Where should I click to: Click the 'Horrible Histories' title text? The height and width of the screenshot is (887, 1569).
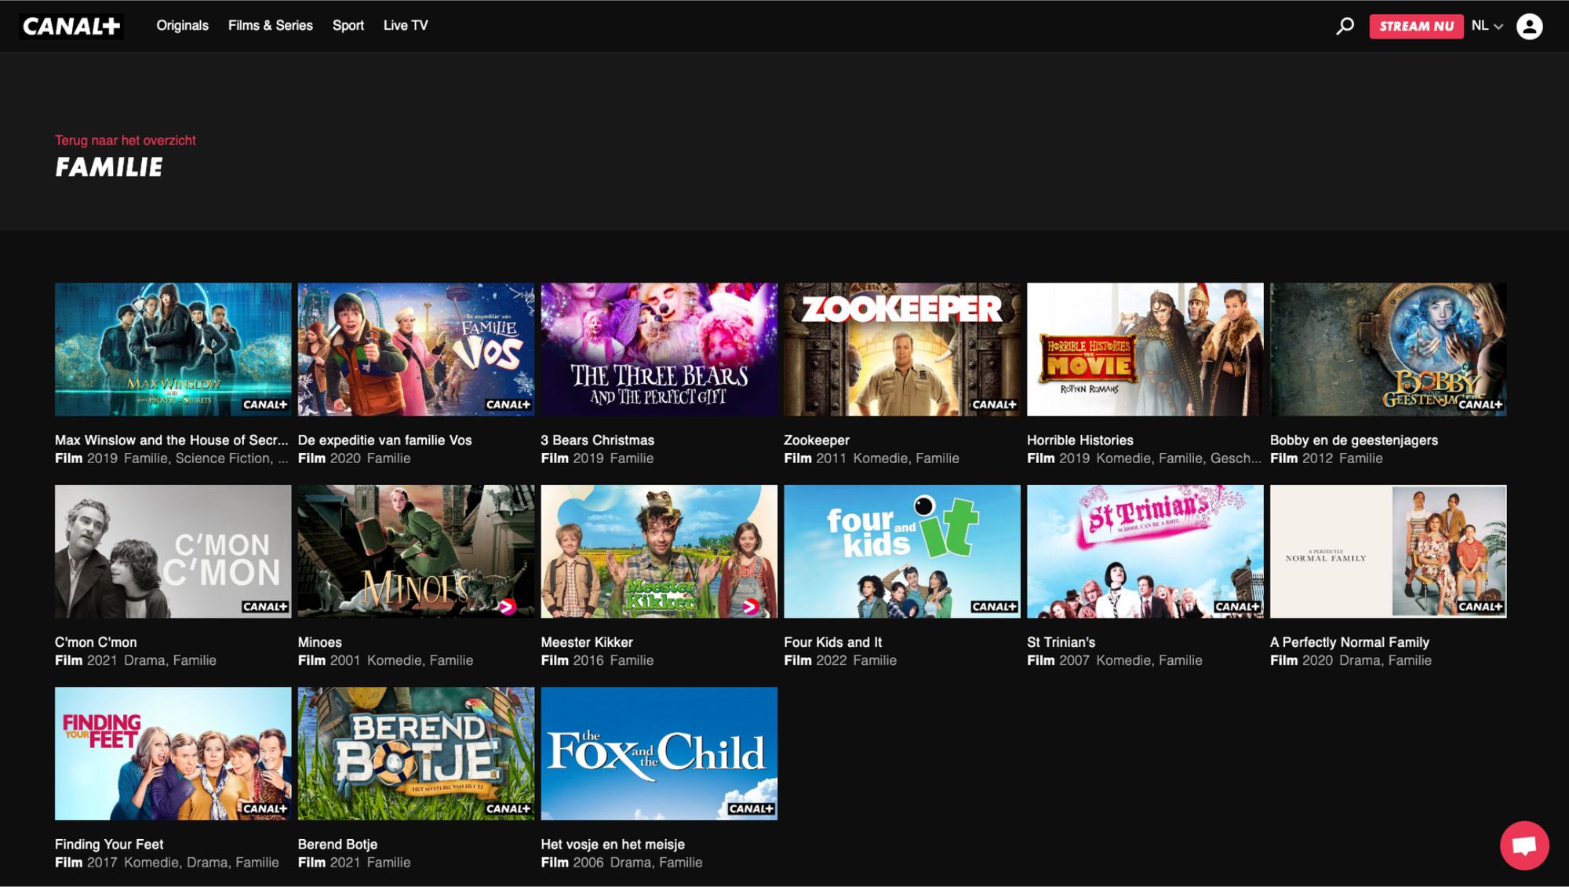1080,440
